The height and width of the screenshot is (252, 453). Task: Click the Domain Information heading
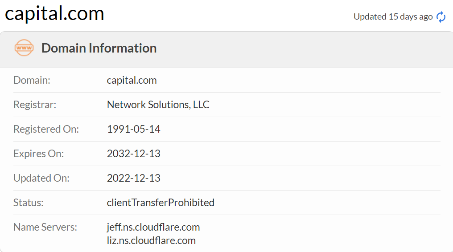click(x=99, y=48)
